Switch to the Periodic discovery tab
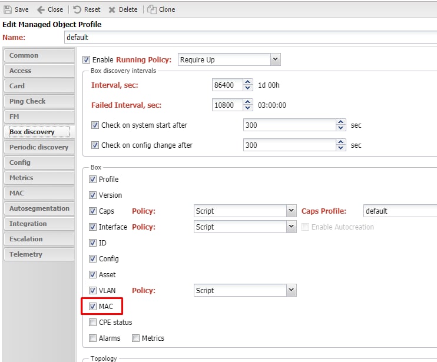This screenshot has height=362, width=437. click(x=39, y=147)
